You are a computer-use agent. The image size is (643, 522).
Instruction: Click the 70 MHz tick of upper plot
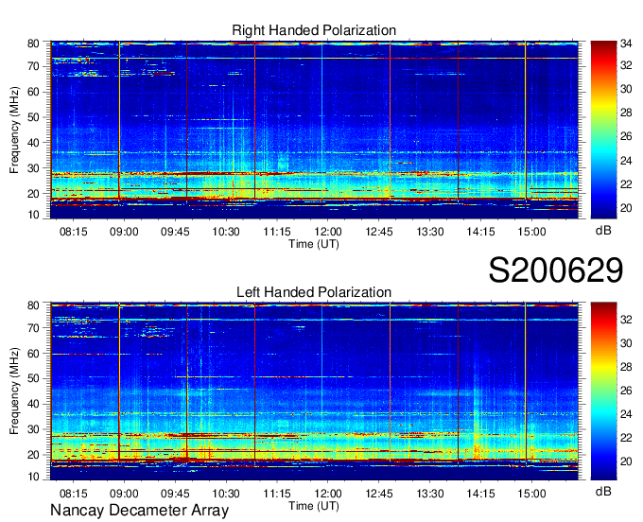(33, 66)
